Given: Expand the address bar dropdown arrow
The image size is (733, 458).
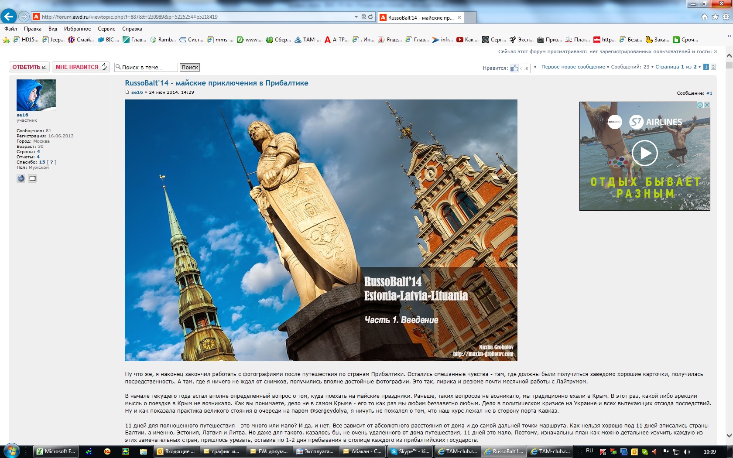Looking at the screenshot, I should coord(356,17).
